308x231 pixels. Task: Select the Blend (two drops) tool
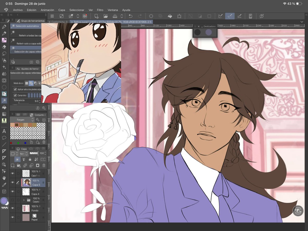4,74
